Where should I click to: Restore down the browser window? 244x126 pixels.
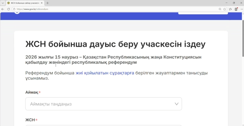234,3
